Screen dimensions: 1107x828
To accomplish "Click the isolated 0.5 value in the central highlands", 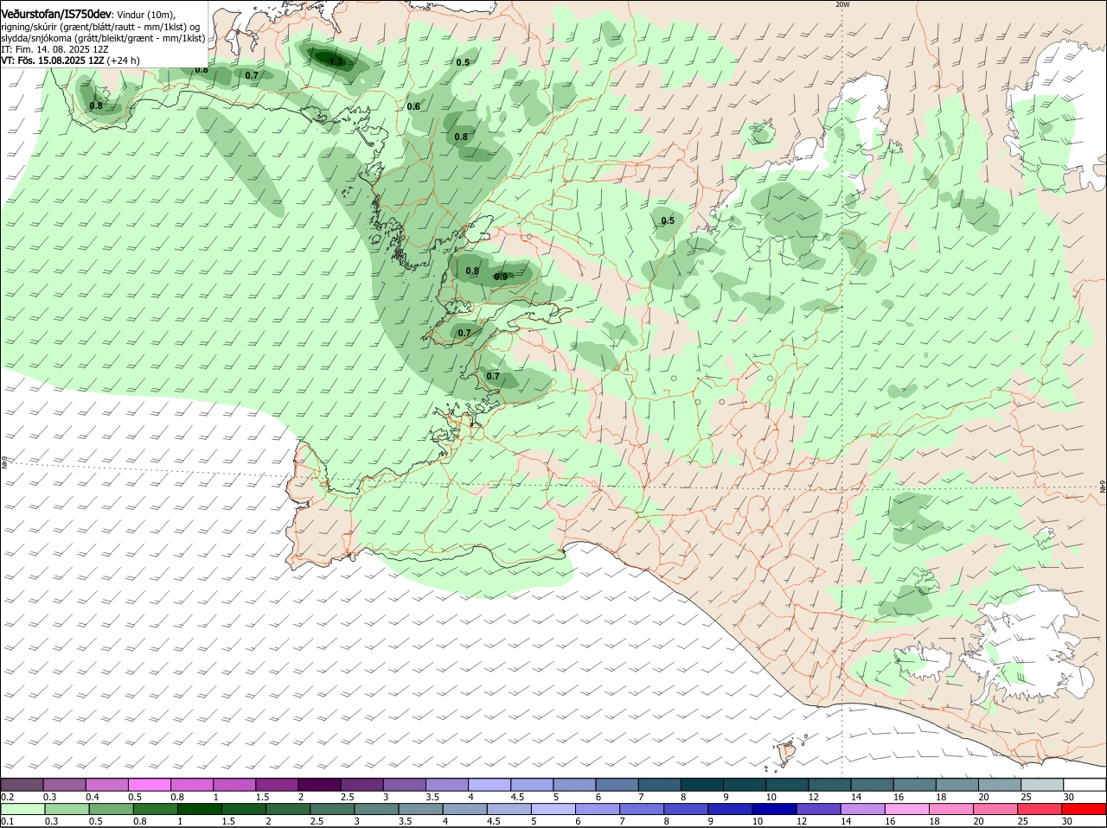I will tap(668, 220).
